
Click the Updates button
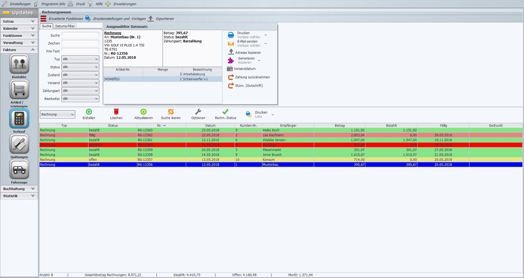click(19, 12)
